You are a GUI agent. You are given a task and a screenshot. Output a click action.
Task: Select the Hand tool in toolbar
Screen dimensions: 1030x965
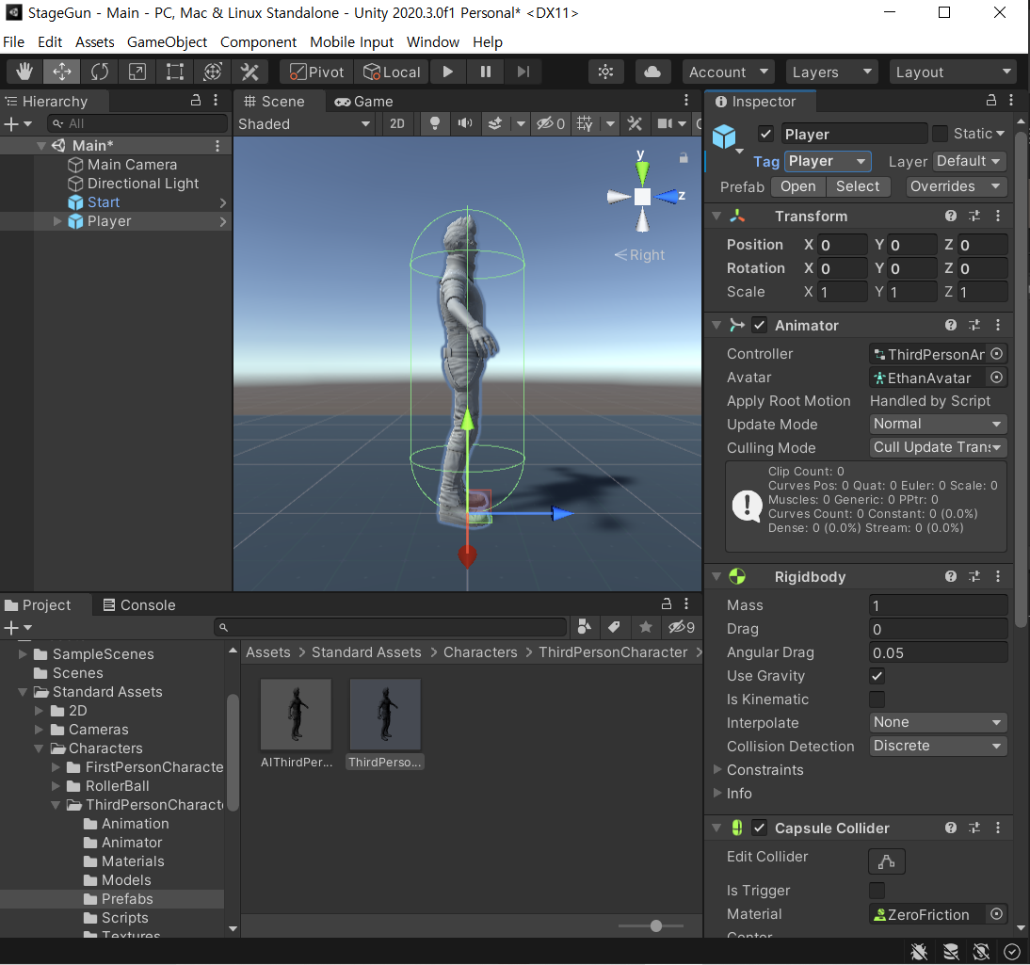pyautogui.click(x=24, y=72)
